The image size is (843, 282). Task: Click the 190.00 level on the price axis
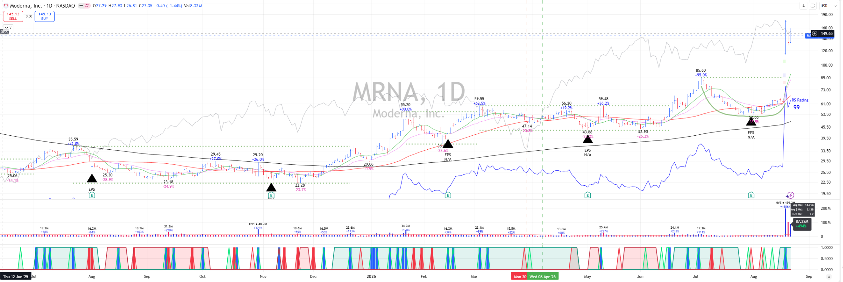pos(827,15)
